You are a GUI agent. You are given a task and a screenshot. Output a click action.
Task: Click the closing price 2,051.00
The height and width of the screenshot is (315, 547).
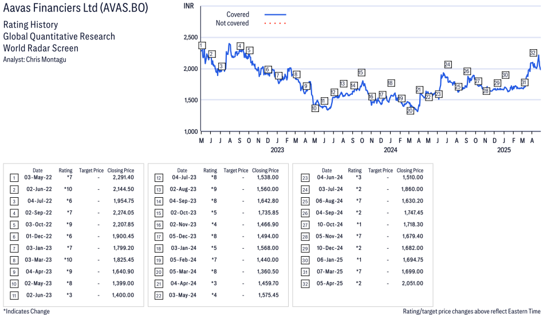coord(412,284)
